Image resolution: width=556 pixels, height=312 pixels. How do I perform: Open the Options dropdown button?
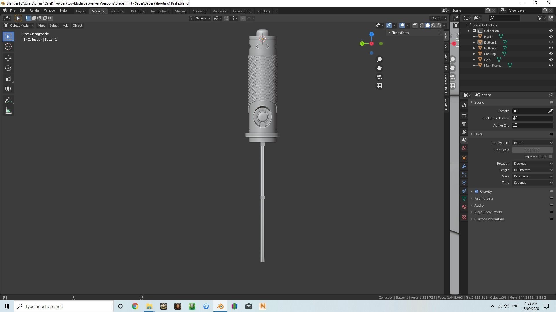point(438,18)
